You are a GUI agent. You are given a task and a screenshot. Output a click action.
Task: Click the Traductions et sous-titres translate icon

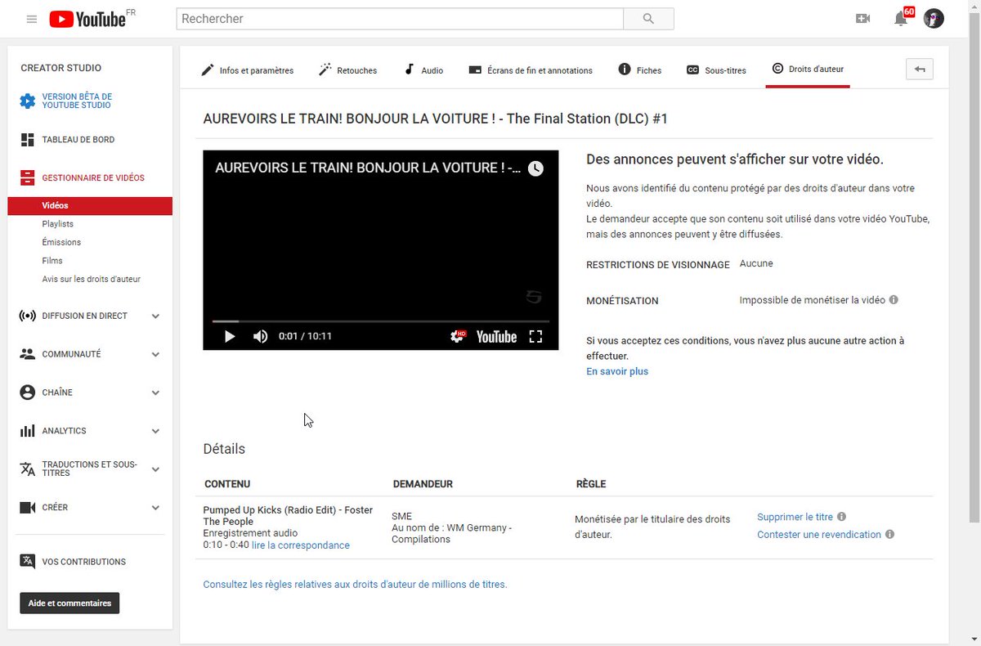click(28, 469)
